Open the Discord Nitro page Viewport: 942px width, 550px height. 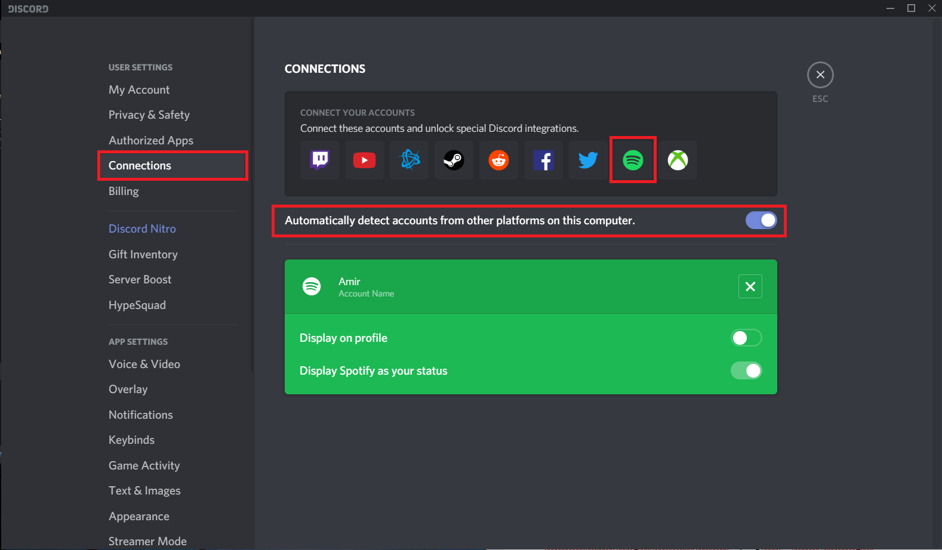pos(142,229)
